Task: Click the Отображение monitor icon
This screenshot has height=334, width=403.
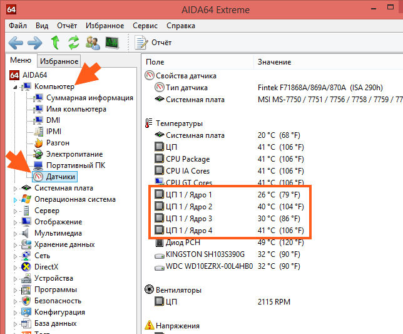Action: (26, 222)
